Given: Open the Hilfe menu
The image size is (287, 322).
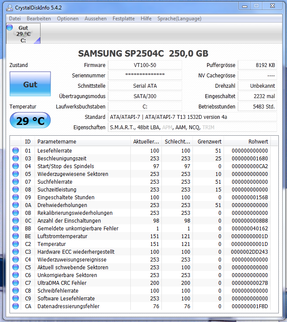Looking at the screenshot, I should [x=146, y=19].
